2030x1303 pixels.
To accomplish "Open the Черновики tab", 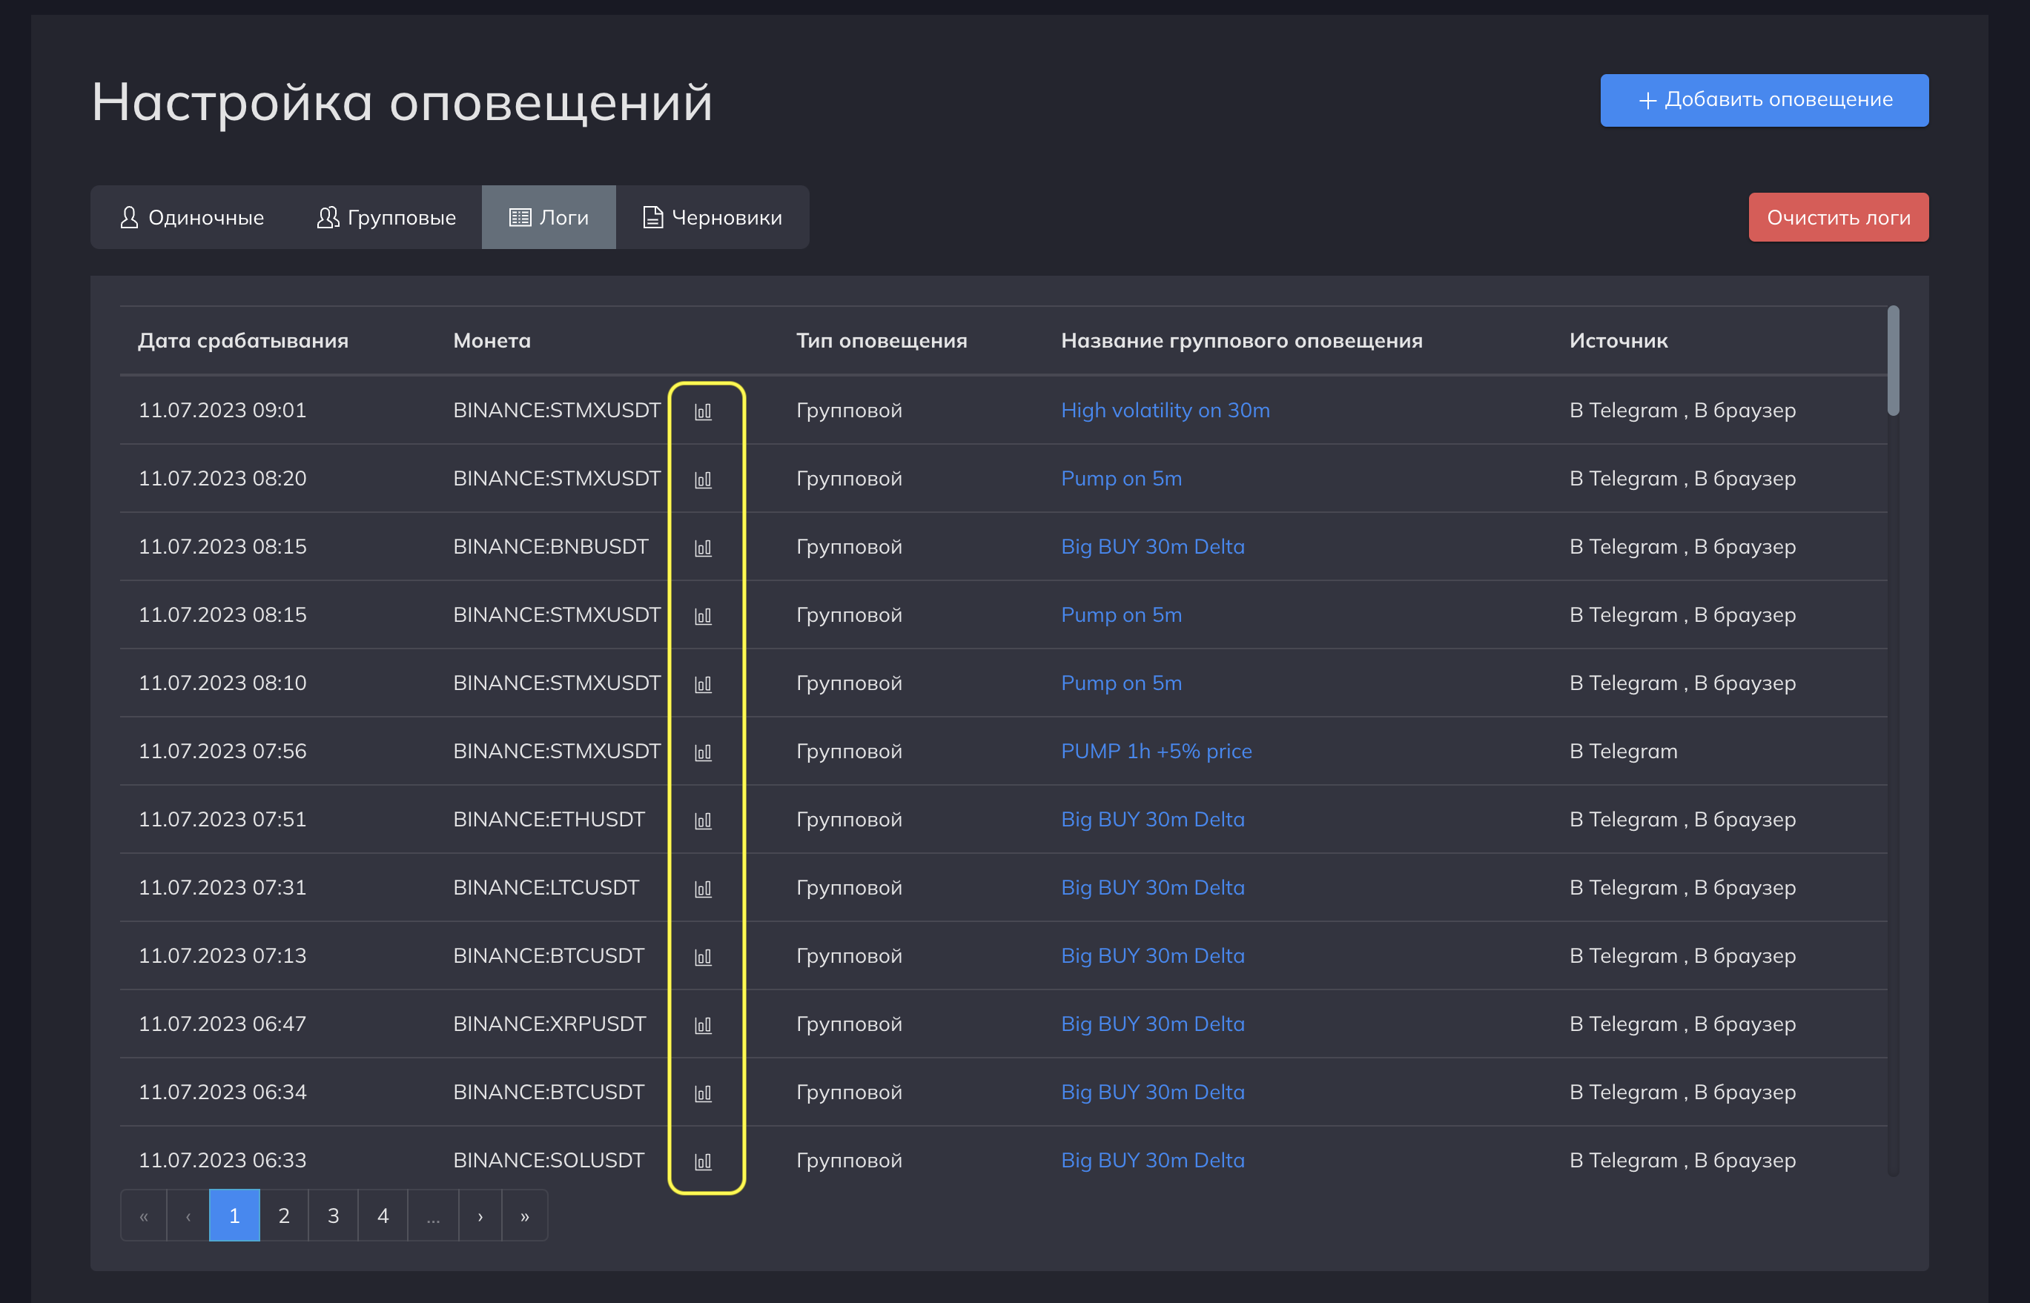I will [x=713, y=217].
